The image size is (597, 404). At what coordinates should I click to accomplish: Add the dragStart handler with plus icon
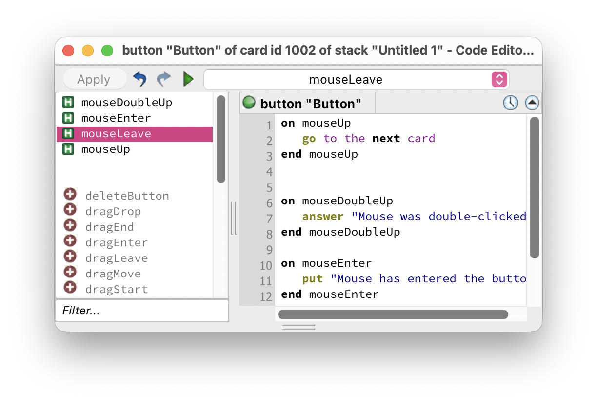point(70,288)
